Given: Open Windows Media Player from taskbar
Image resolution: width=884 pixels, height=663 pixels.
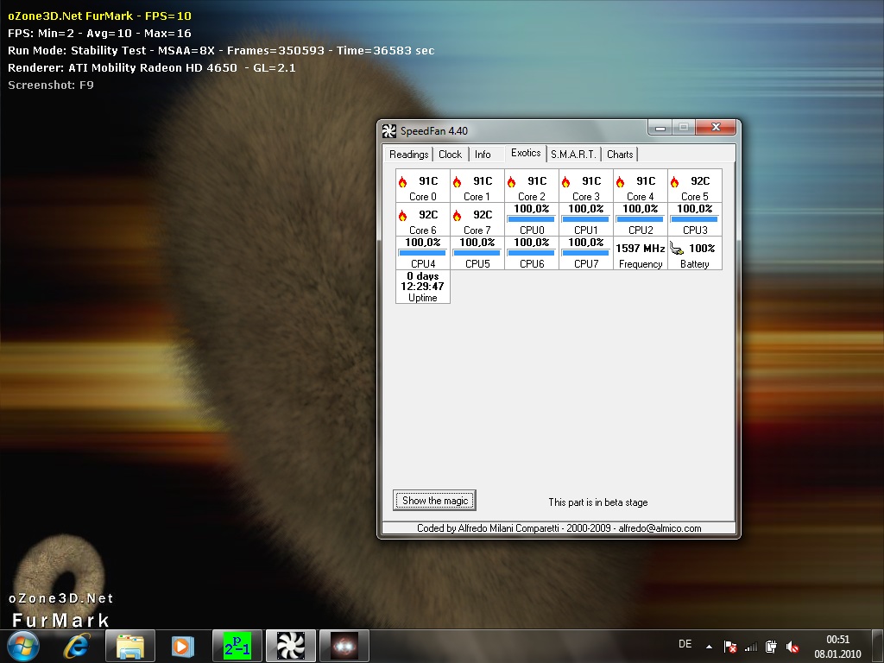Looking at the screenshot, I should (x=181, y=646).
